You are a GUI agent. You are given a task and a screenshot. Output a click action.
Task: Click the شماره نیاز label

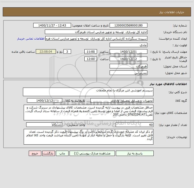[x=180, y=26]
